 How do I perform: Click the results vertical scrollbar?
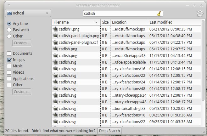(x=203, y=60)
